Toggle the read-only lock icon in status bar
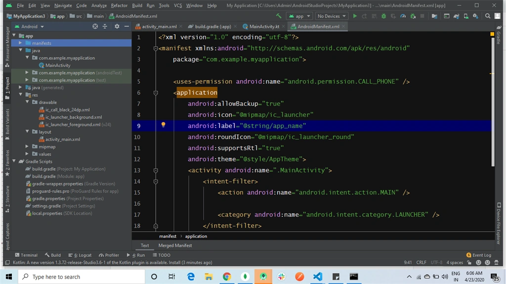Image resolution: width=506 pixels, height=284 pixels. coord(469,262)
